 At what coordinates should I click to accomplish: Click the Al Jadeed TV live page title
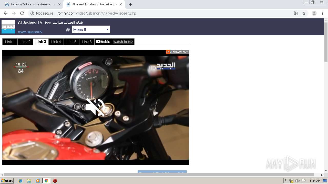[x=50, y=22]
